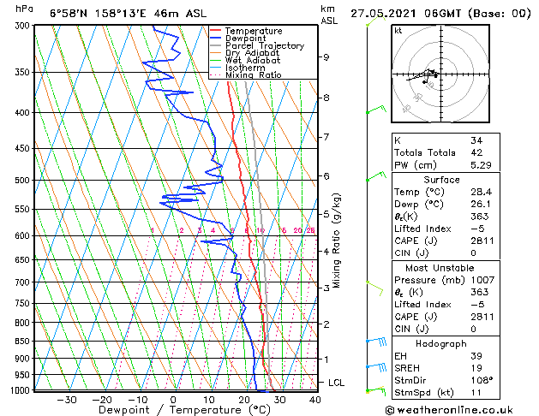Click the Totals Totals value 42
Viewport: 539px width, 416px height.
[476, 152]
